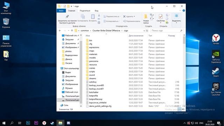Viewport: 224px width, 126px height.
Task: Open the Файл tab
Action: (x=61, y=11)
